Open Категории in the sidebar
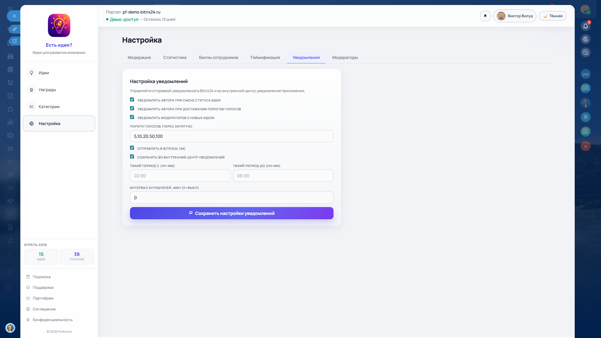Image resolution: width=601 pixels, height=338 pixels. [49, 107]
